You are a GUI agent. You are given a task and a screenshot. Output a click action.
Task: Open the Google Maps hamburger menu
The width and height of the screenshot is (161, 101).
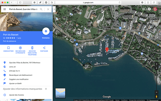click(x=5, y=9)
